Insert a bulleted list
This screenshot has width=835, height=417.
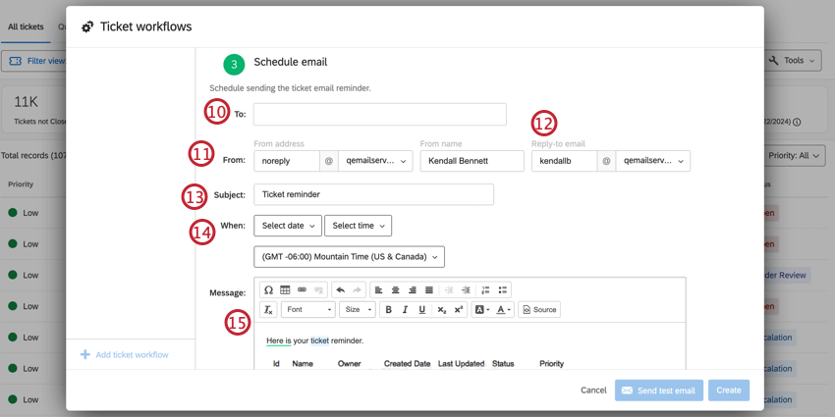tap(502, 289)
